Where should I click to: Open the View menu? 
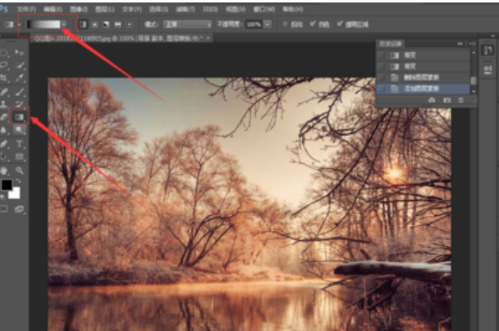pyautogui.click(x=236, y=9)
